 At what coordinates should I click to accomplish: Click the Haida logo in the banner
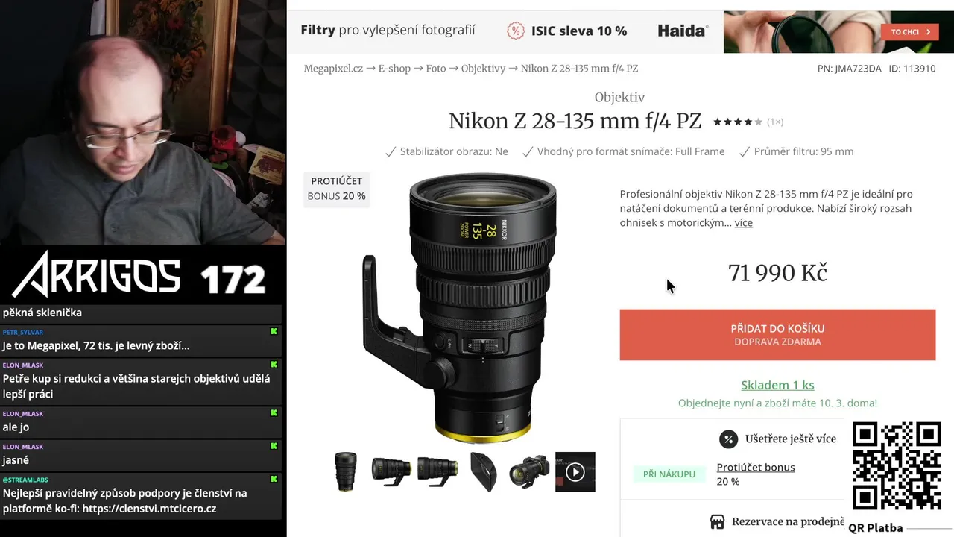(683, 31)
